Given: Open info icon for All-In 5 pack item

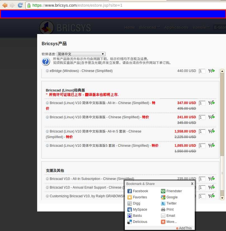Looking at the screenshot, I should tap(47, 131).
